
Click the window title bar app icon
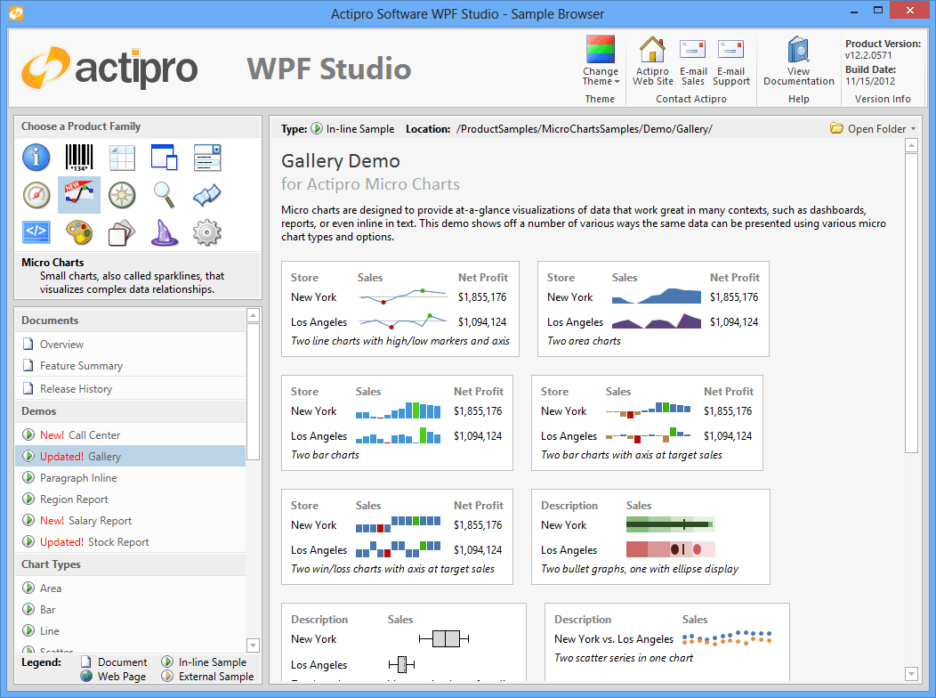[x=16, y=12]
